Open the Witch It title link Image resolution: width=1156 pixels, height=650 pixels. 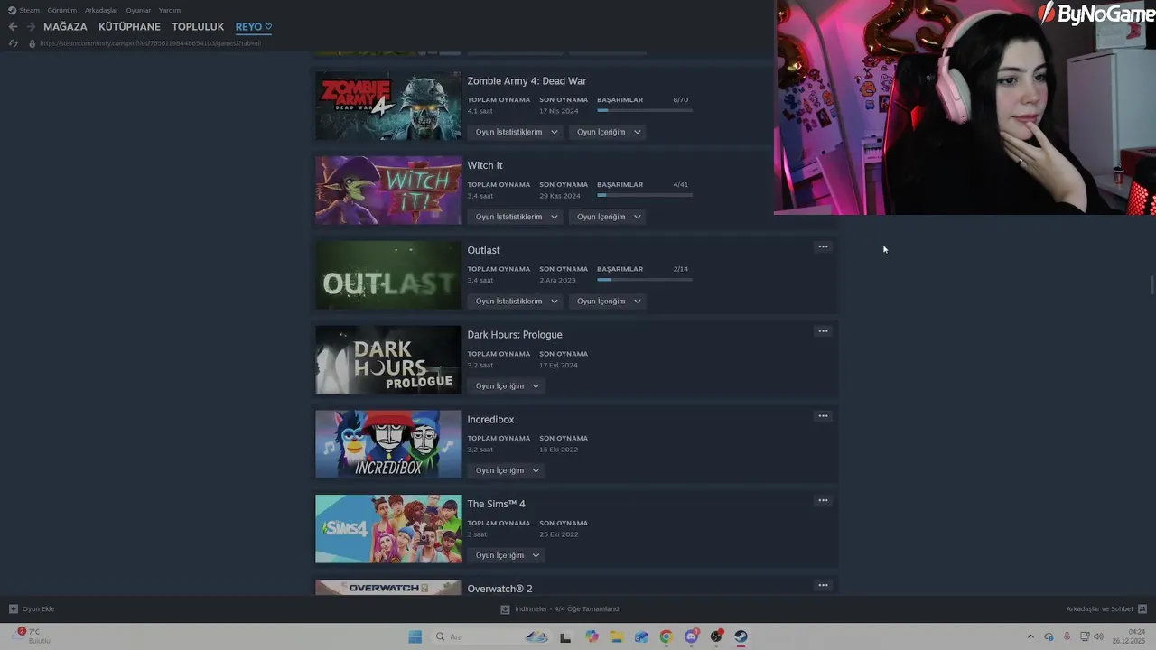(x=485, y=165)
